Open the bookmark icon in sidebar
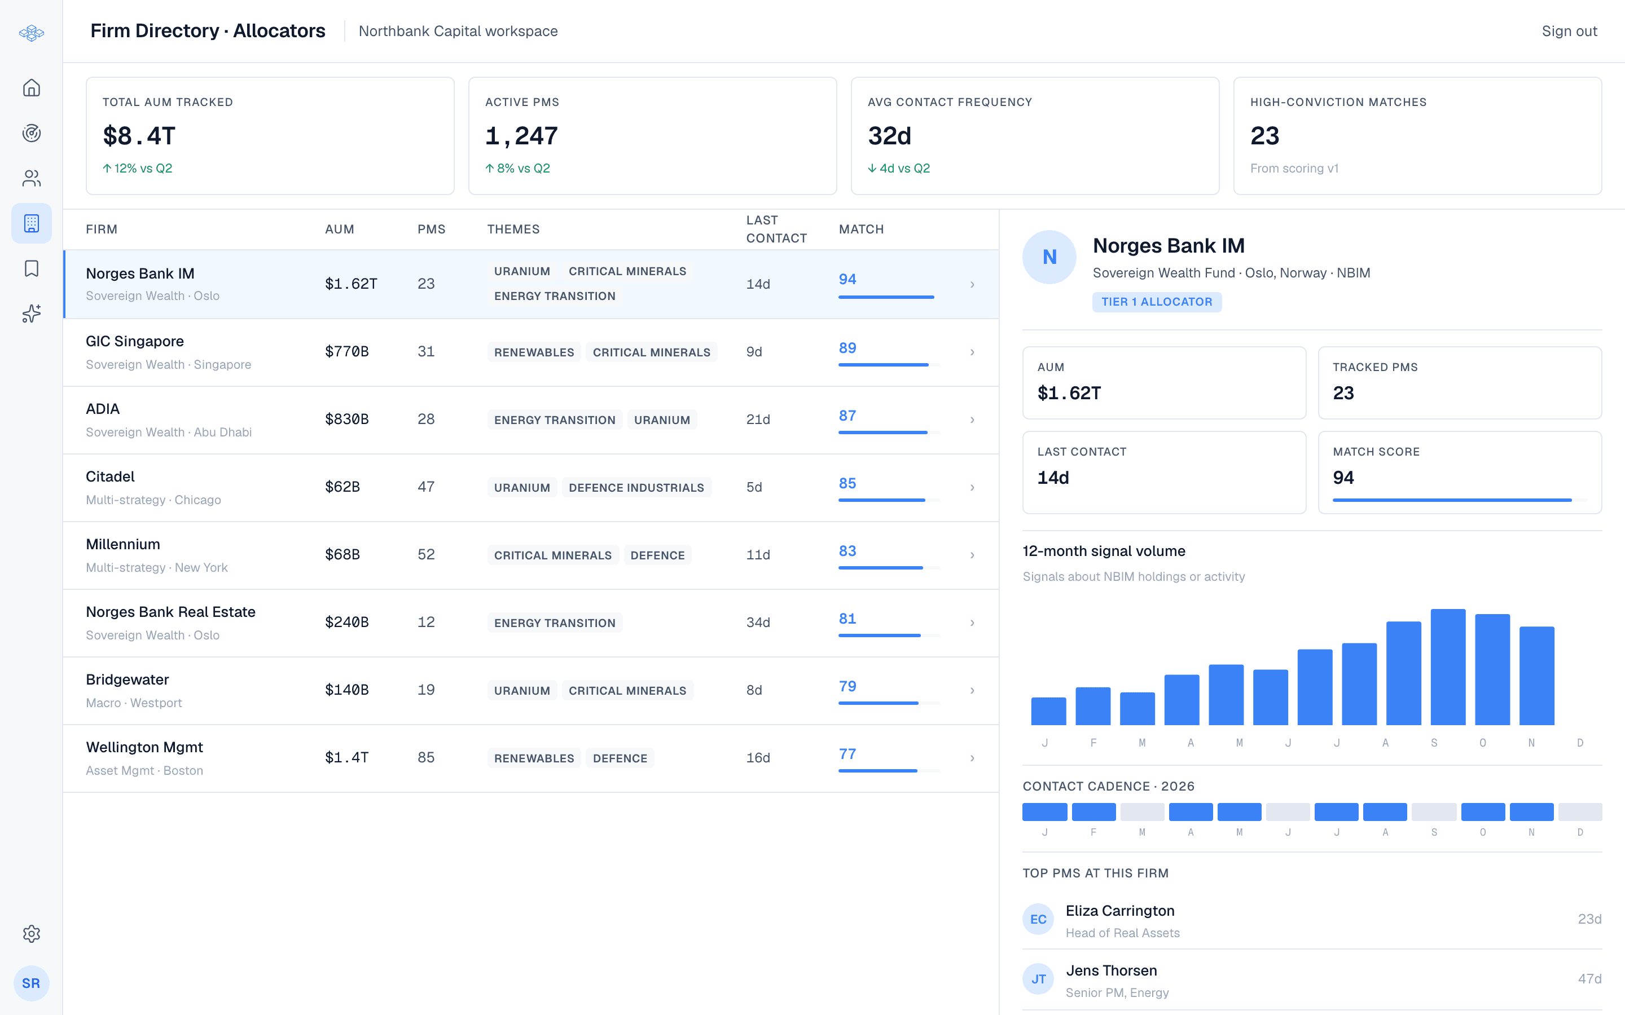The height and width of the screenshot is (1015, 1625). tap(32, 268)
